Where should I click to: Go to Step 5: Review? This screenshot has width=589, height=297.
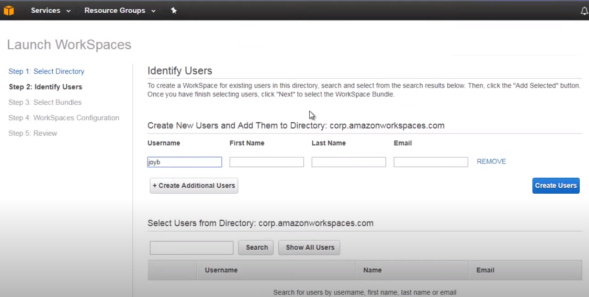pyautogui.click(x=32, y=133)
